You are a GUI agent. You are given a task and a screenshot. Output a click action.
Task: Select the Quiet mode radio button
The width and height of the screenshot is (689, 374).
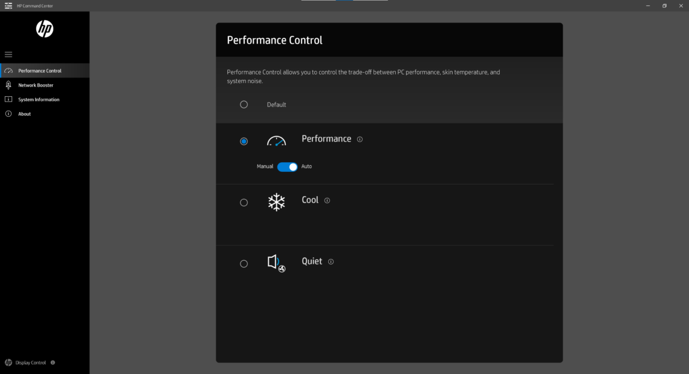[244, 263]
